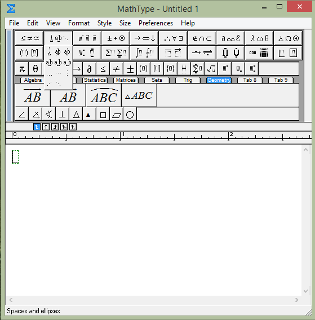The image size is (315, 320).
Task: Open subscript and superscript templates palette
Action: [x=87, y=52]
